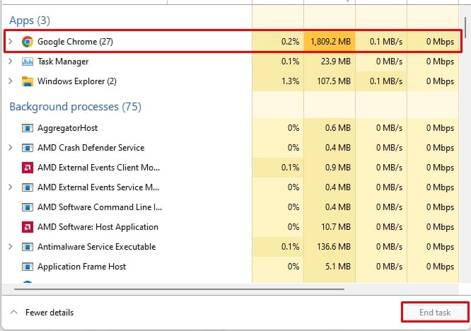Viewport: 471px width, 331px height.
Task: Click the horizontal scrollbar thumb
Action: 179,289
